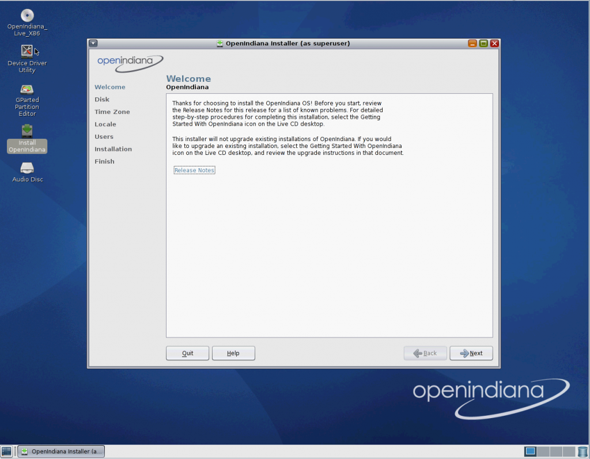Proceed with the Next button
The height and width of the screenshot is (459, 590).
pos(471,353)
